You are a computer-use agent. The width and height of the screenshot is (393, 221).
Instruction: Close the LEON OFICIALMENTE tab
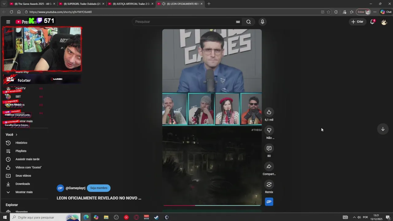click(201, 4)
